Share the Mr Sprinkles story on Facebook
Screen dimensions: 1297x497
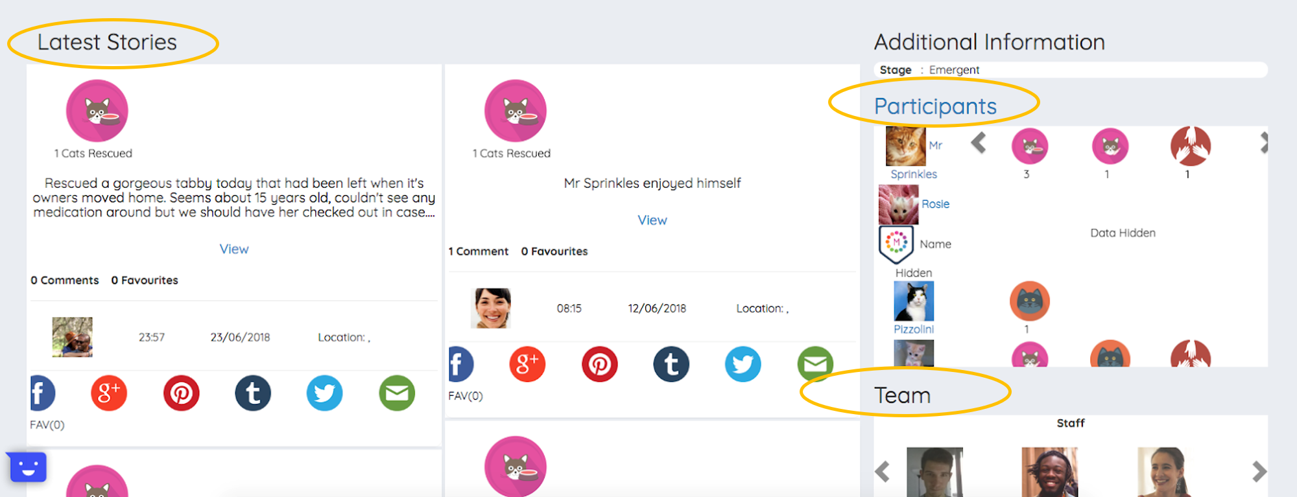461,364
